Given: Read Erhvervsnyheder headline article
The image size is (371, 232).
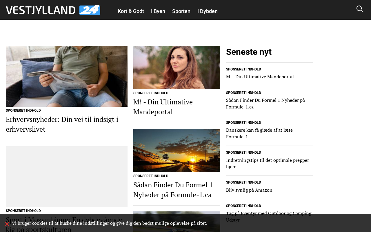Looking at the screenshot, I should click(x=62, y=124).
